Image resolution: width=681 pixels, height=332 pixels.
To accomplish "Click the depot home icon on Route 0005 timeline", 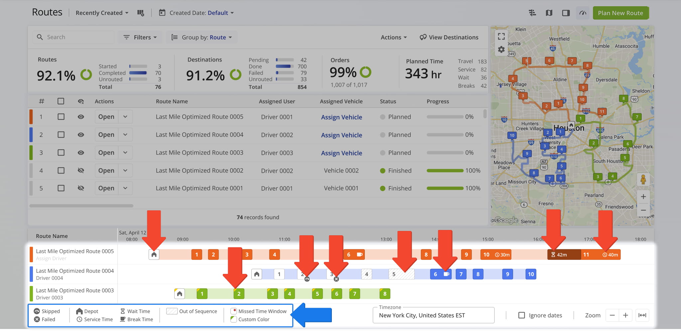I will pos(154,254).
